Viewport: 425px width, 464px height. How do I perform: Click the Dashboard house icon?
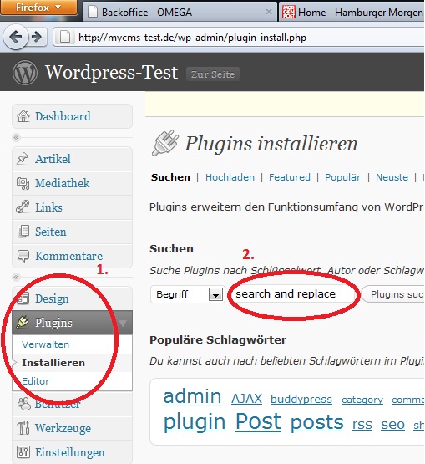[x=23, y=116]
